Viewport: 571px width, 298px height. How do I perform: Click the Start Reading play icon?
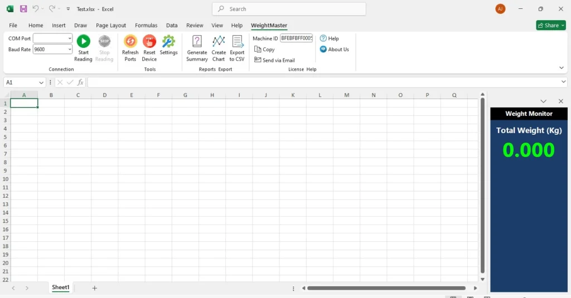tap(83, 41)
